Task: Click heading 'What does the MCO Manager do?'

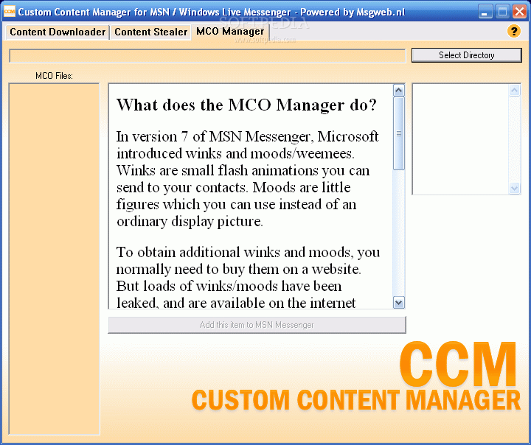Action: [246, 105]
